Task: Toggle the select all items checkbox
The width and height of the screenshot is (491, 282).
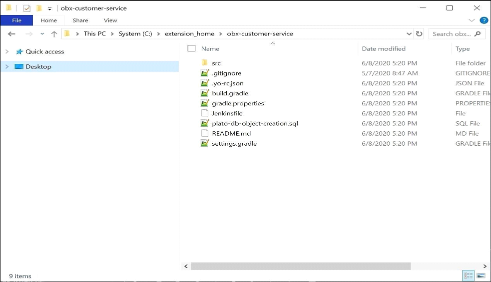Action: pyautogui.click(x=191, y=48)
